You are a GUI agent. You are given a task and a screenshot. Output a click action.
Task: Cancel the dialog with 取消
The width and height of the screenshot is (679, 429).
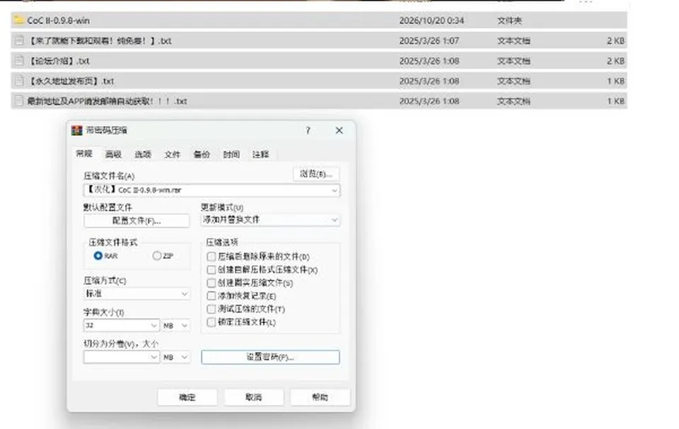click(x=254, y=397)
